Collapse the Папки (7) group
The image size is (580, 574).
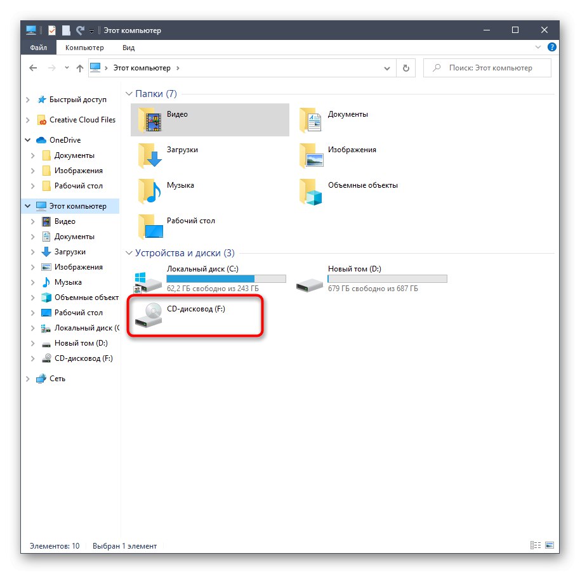[129, 93]
